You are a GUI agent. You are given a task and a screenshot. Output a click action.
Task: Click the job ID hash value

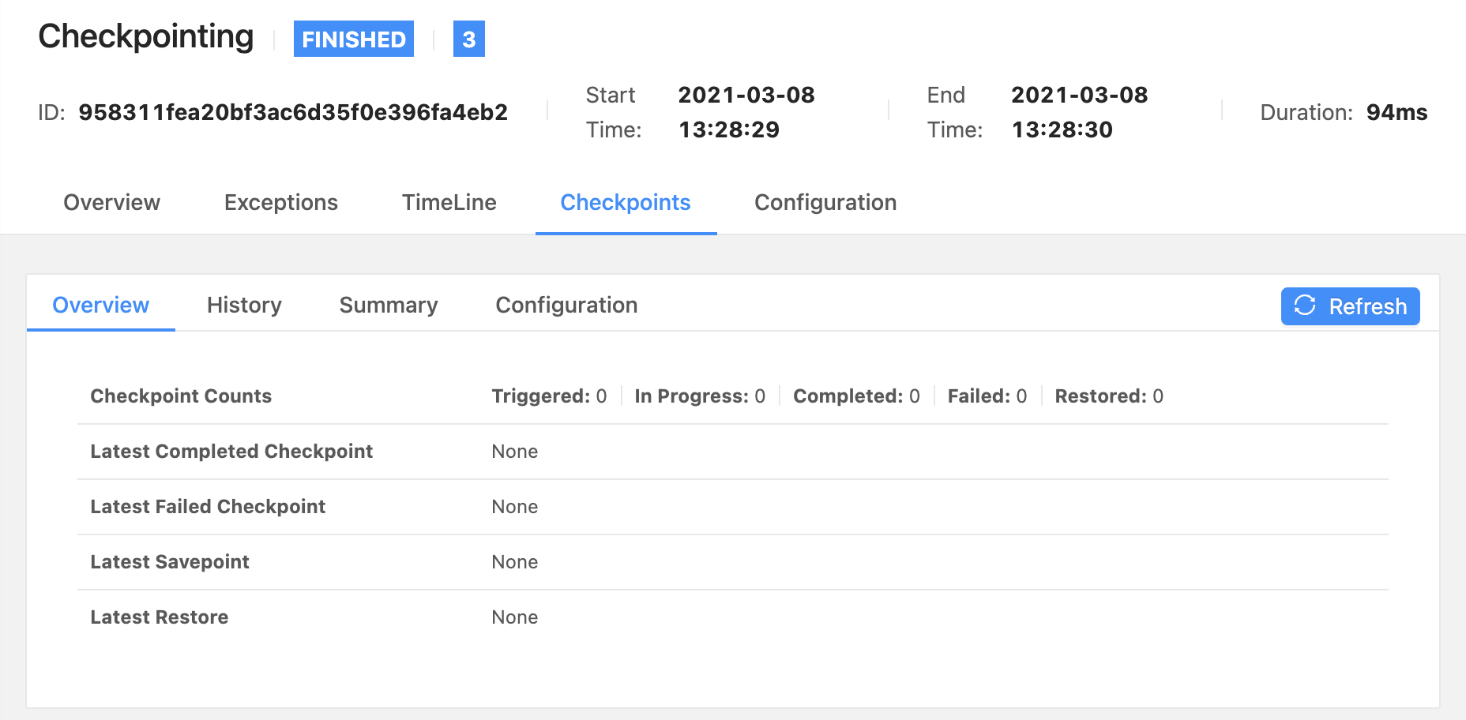coord(293,112)
